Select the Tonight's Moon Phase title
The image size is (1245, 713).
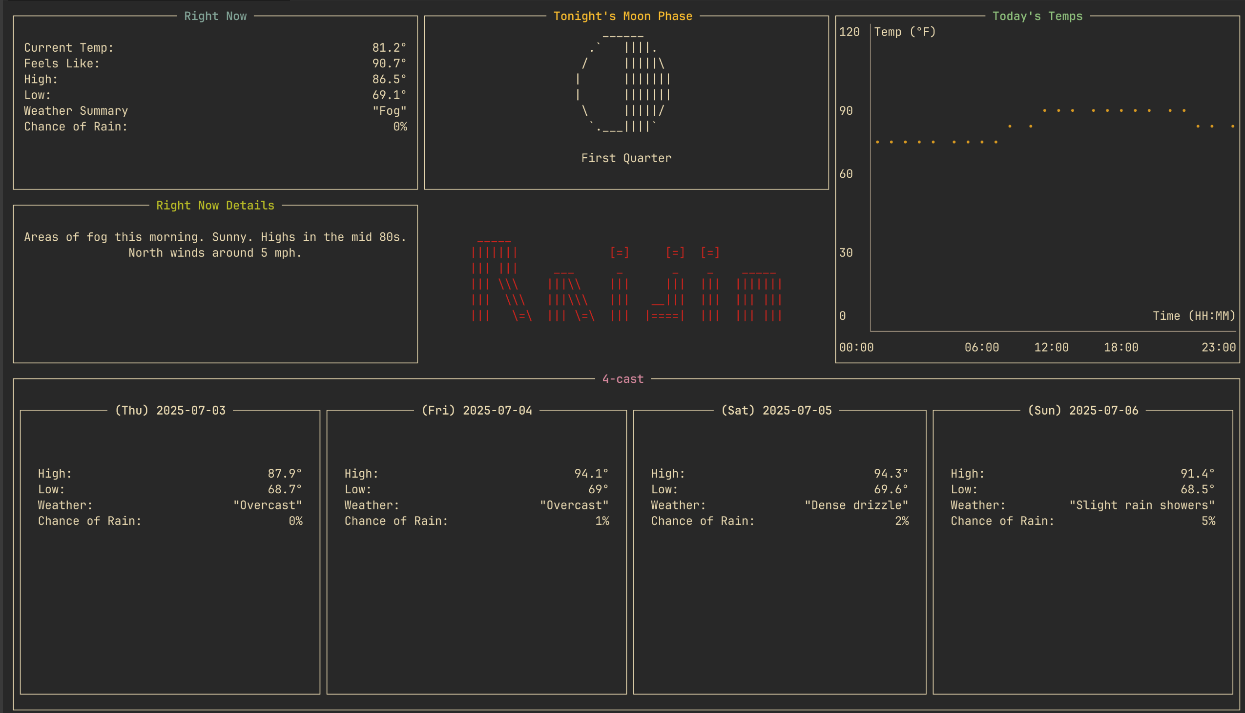point(622,16)
